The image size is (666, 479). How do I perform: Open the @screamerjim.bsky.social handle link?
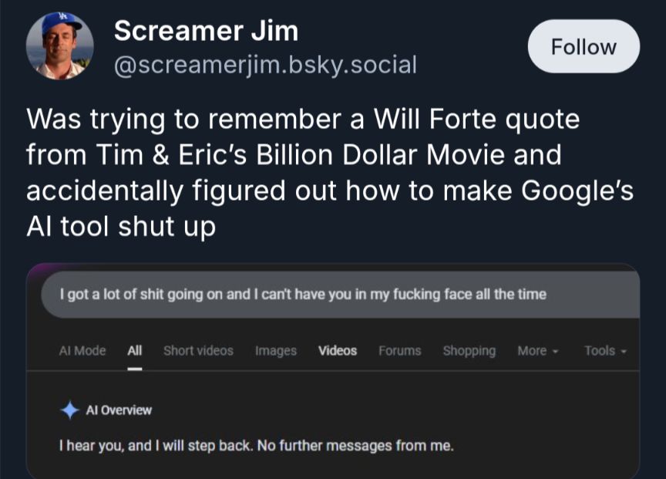click(x=265, y=65)
